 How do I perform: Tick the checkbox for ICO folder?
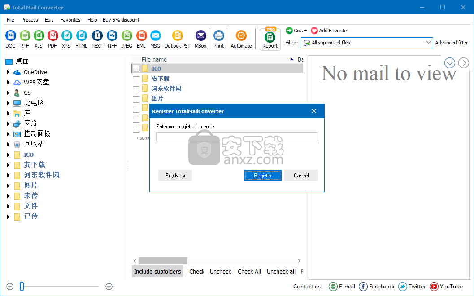click(x=136, y=68)
